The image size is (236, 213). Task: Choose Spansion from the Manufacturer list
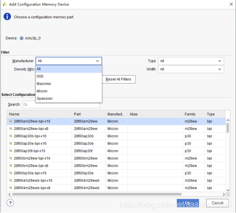click(x=69, y=98)
